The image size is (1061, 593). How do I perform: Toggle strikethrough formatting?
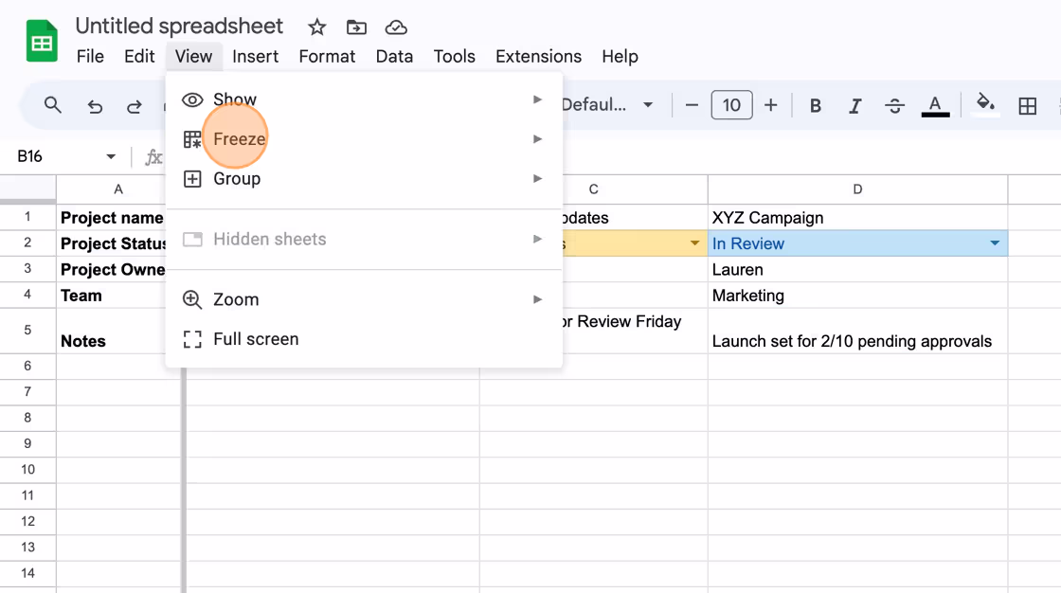click(x=894, y=105)
